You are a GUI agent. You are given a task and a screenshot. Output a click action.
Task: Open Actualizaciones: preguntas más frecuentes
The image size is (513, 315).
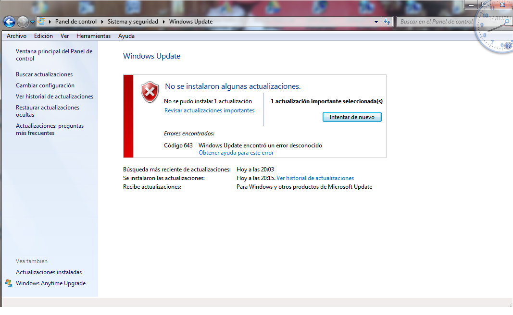[50, 129]
